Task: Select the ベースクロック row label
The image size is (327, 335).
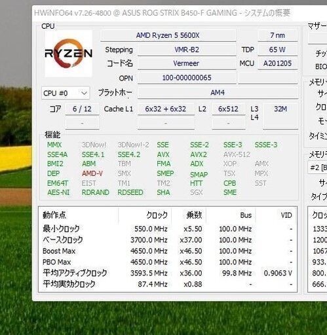Action: (x=63, y=240)
